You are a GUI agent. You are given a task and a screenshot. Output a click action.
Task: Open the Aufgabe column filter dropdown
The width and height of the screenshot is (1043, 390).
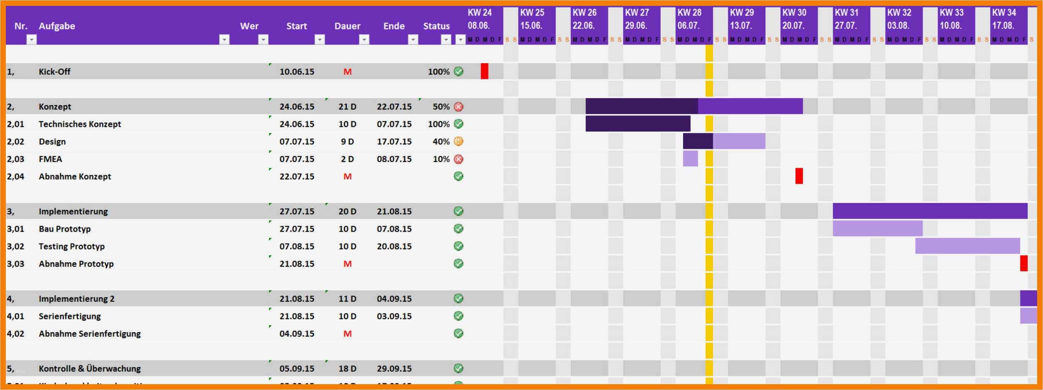(x=223, y=40)
